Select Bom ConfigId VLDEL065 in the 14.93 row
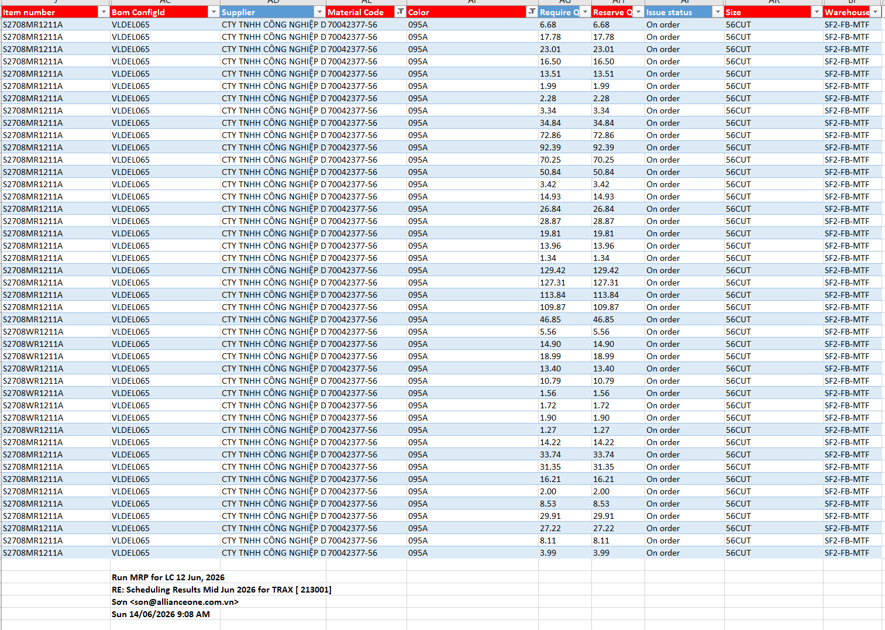The width and height of the screenshot is (885, 630). click(x=164, y=197)
